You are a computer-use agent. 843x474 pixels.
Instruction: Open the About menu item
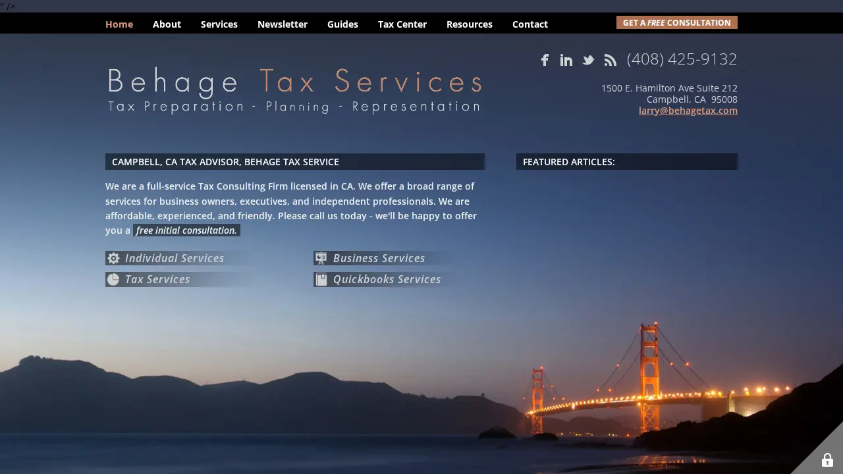pyautogui.click(x=167, y=24)
